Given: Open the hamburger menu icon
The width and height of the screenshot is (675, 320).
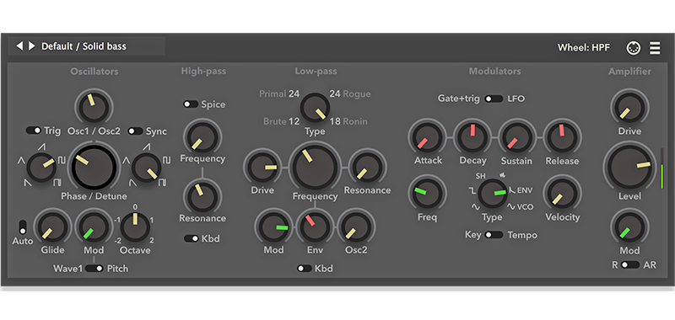Looking at the screenshot, I should tap(655, 48).
